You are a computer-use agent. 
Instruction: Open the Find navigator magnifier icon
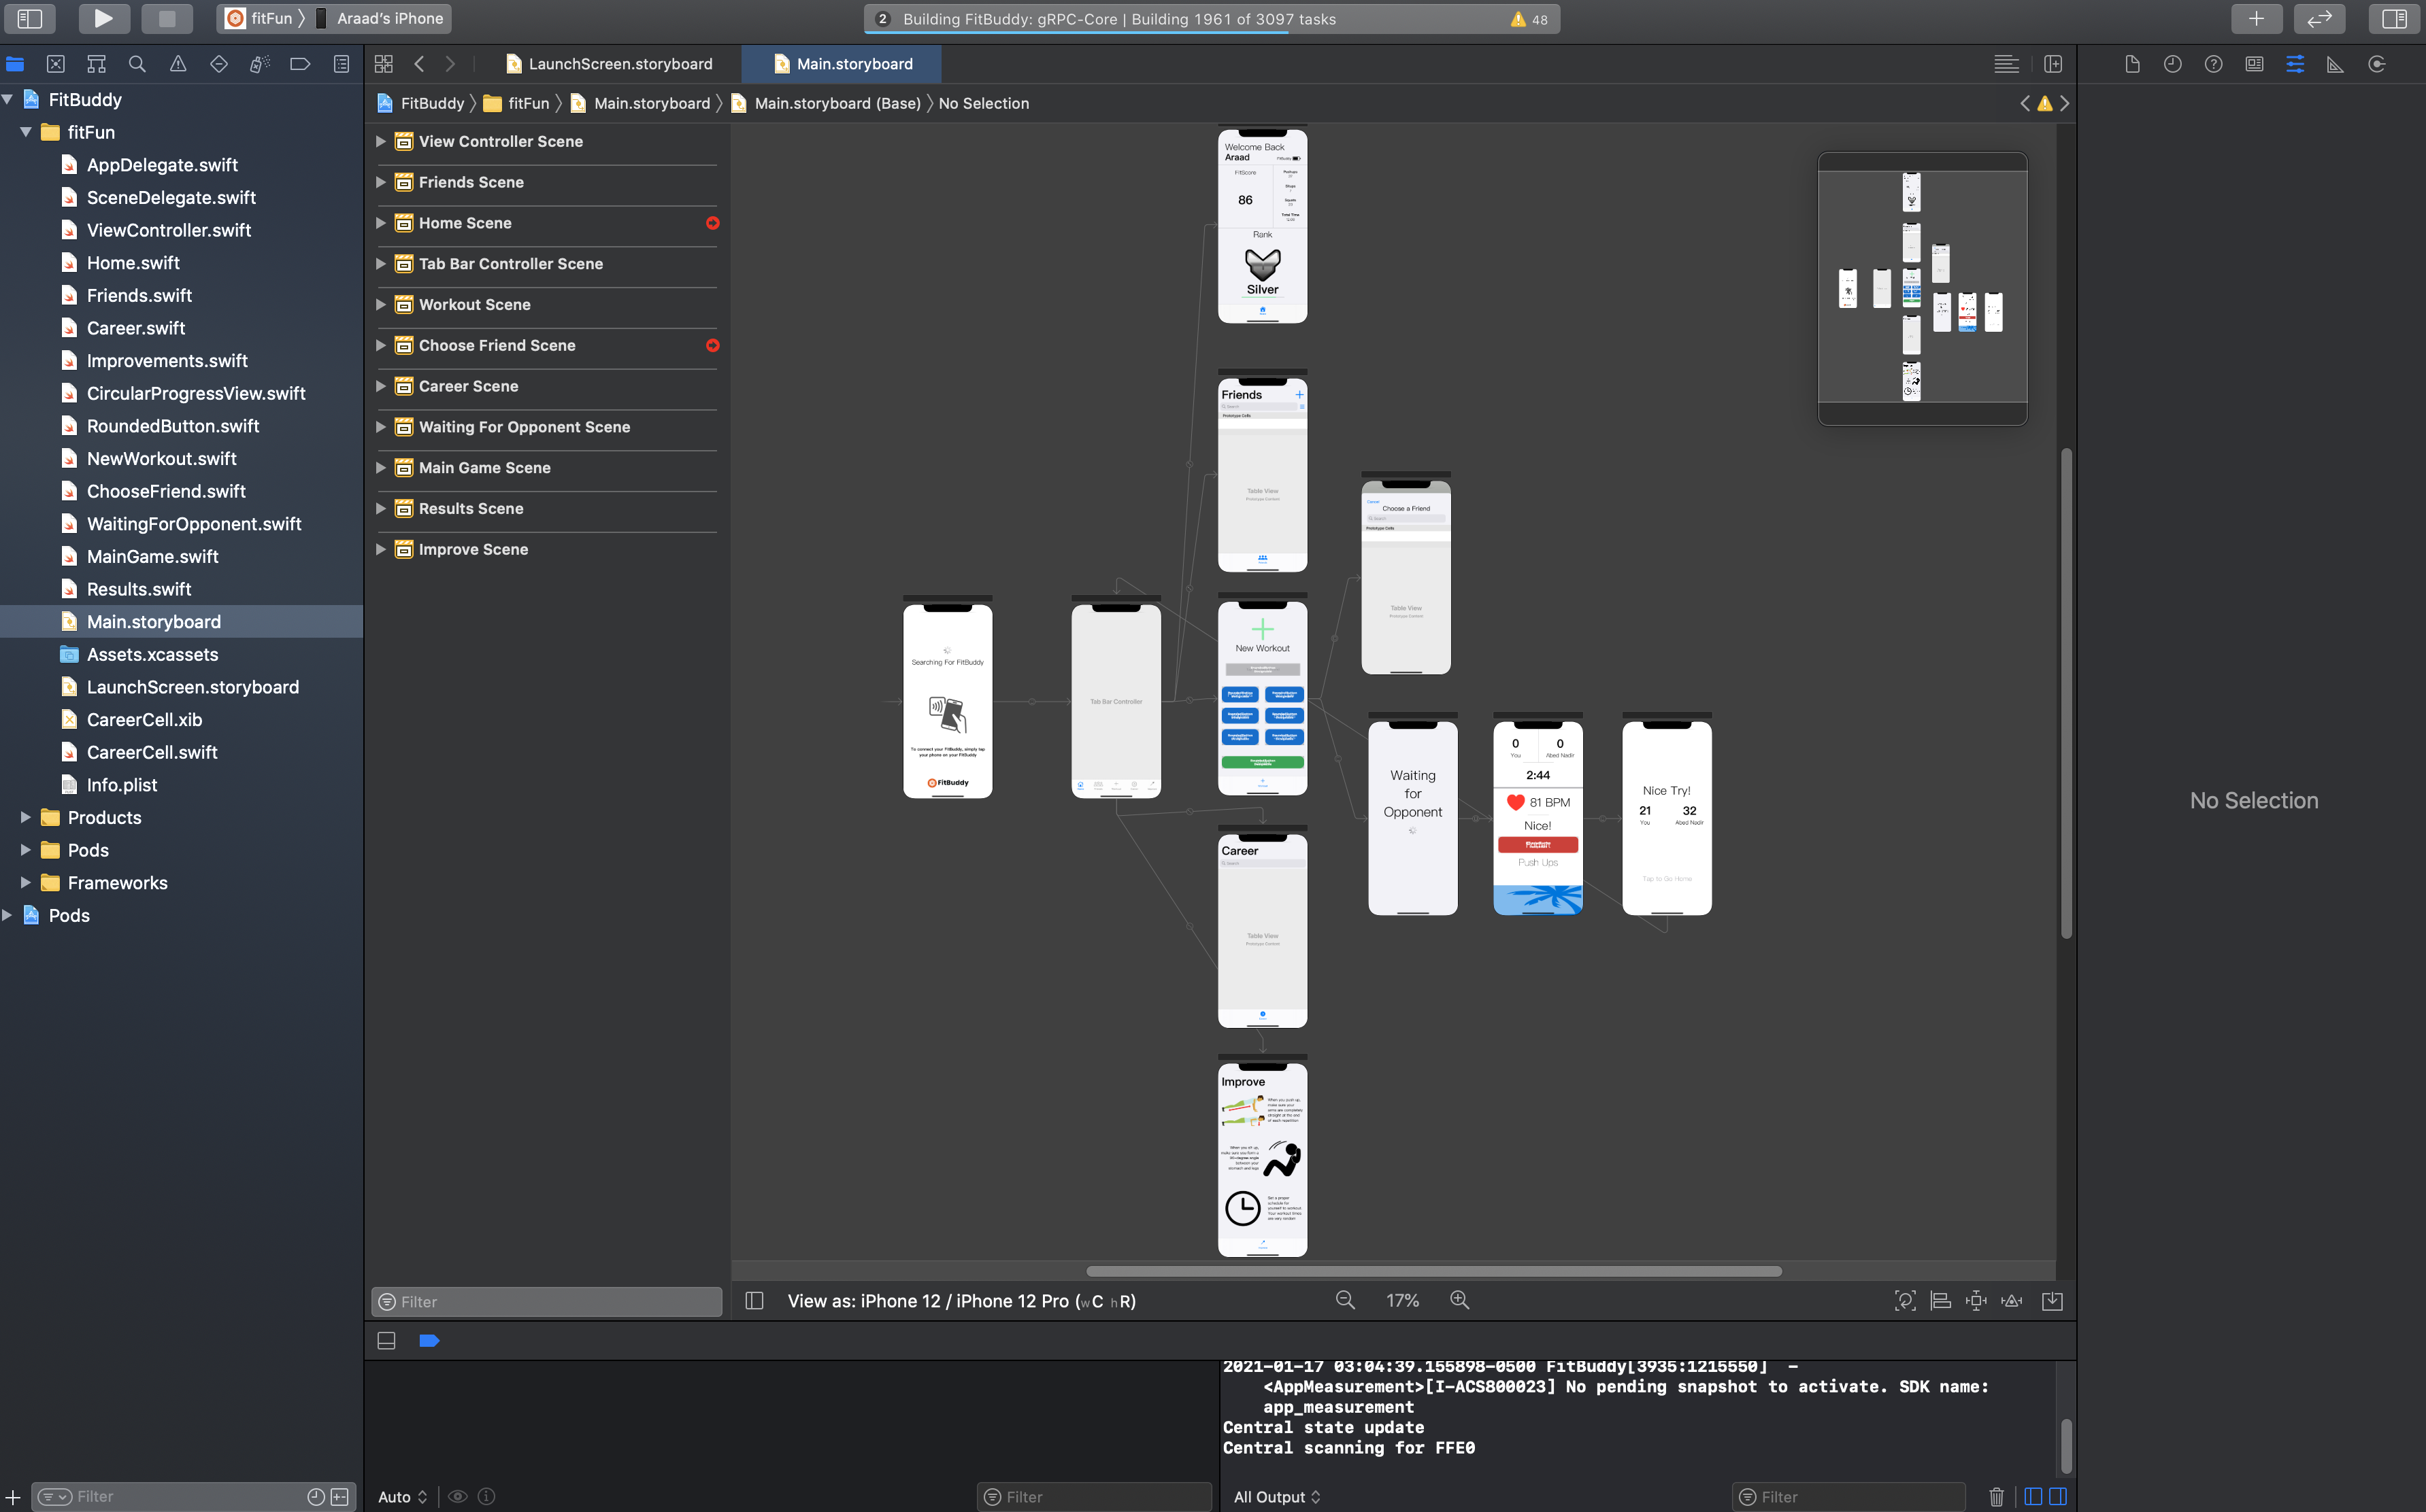(x=137, y=64)
